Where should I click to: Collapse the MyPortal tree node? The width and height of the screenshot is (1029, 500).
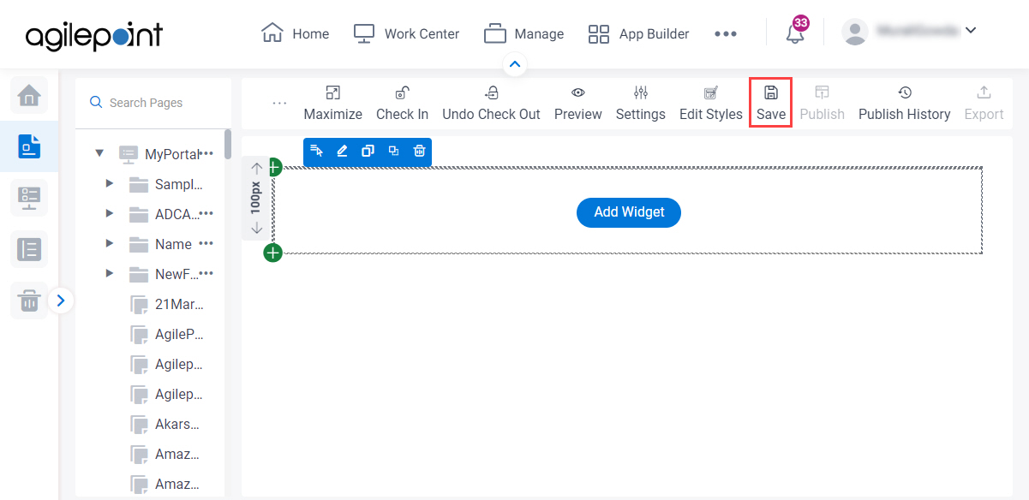99,153
